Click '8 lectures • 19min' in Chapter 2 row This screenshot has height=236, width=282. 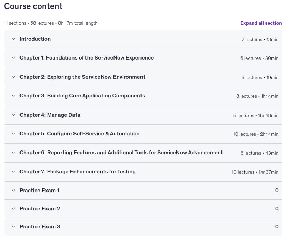tap(260, 77)
